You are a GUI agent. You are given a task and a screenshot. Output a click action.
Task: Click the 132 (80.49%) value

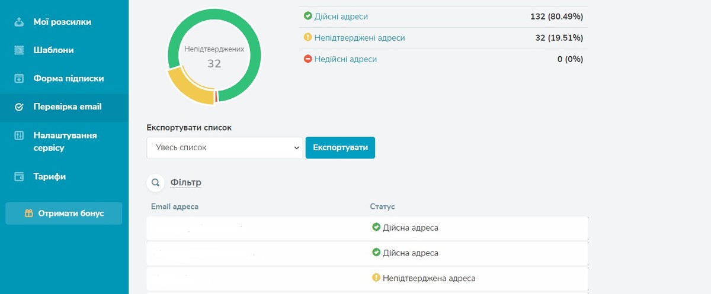click(x=556, y=17)
